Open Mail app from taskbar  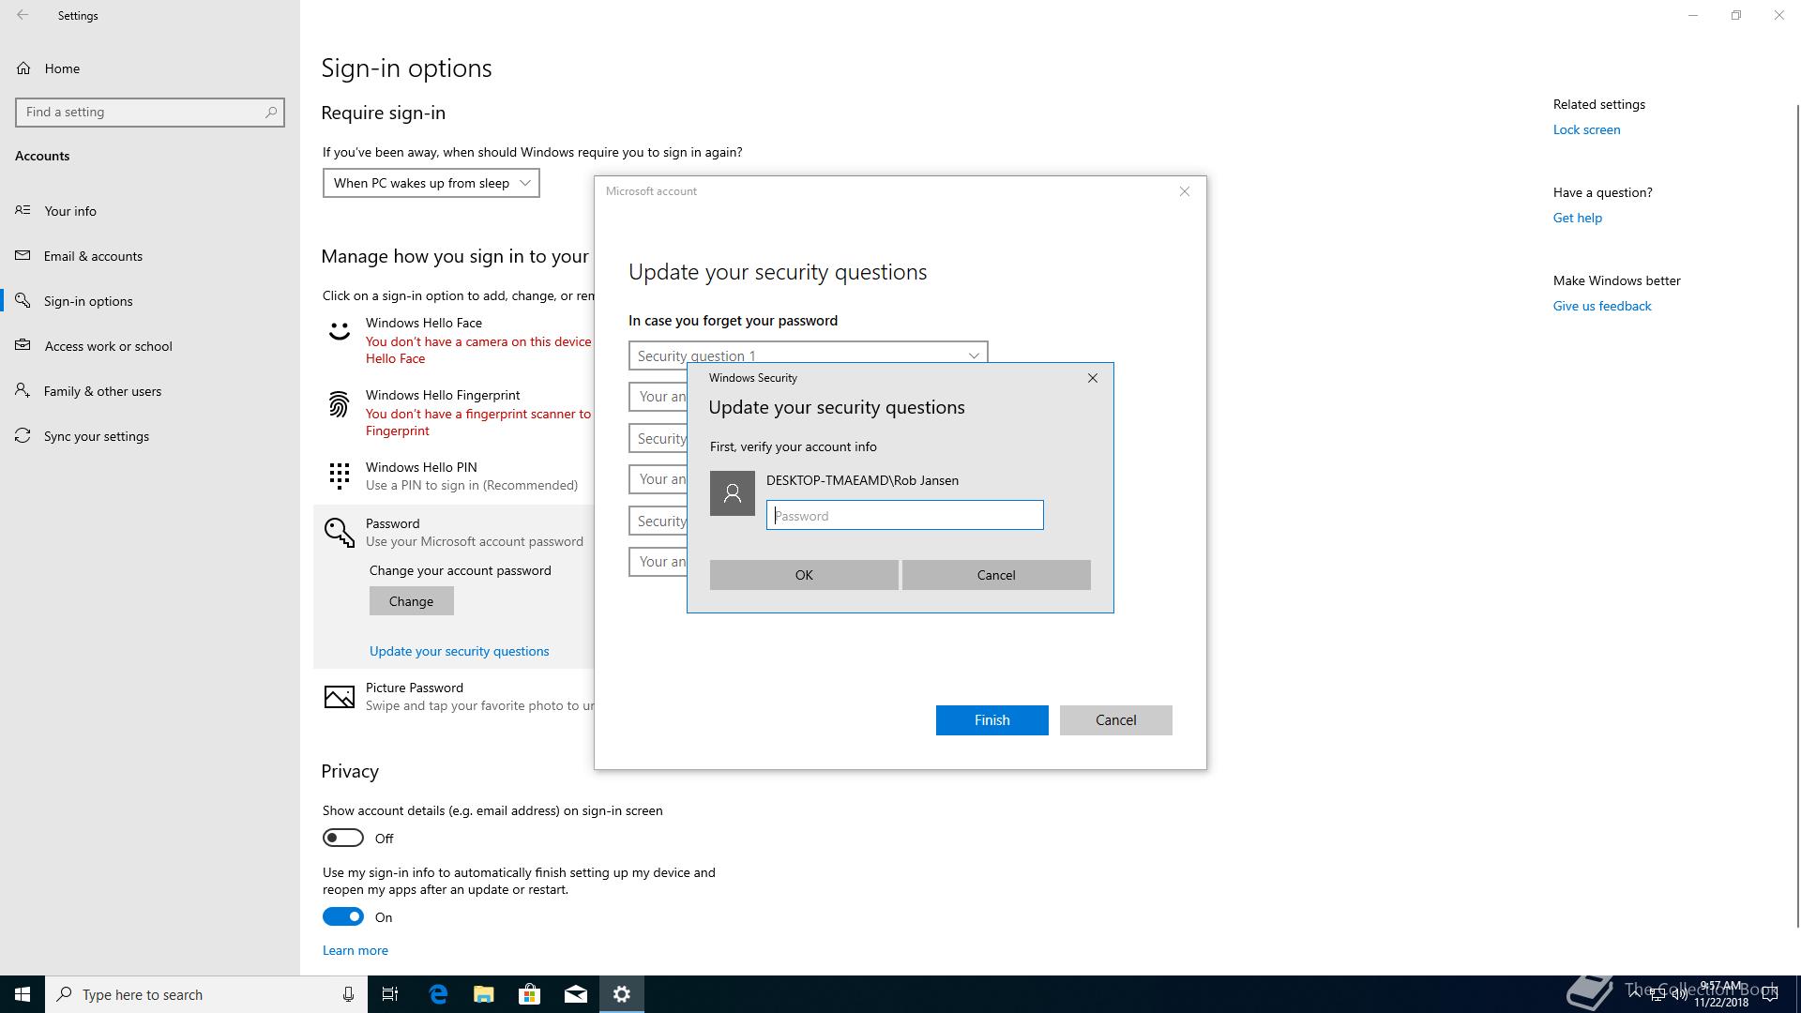(576, 994)
